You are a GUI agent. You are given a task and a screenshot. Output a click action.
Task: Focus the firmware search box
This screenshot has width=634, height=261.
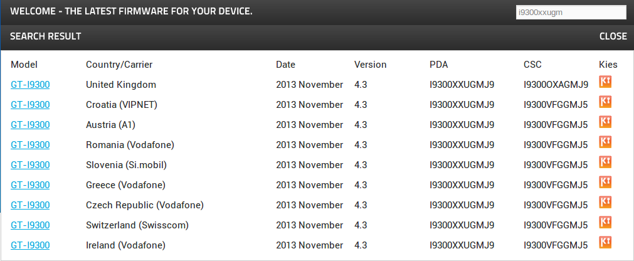571,12
